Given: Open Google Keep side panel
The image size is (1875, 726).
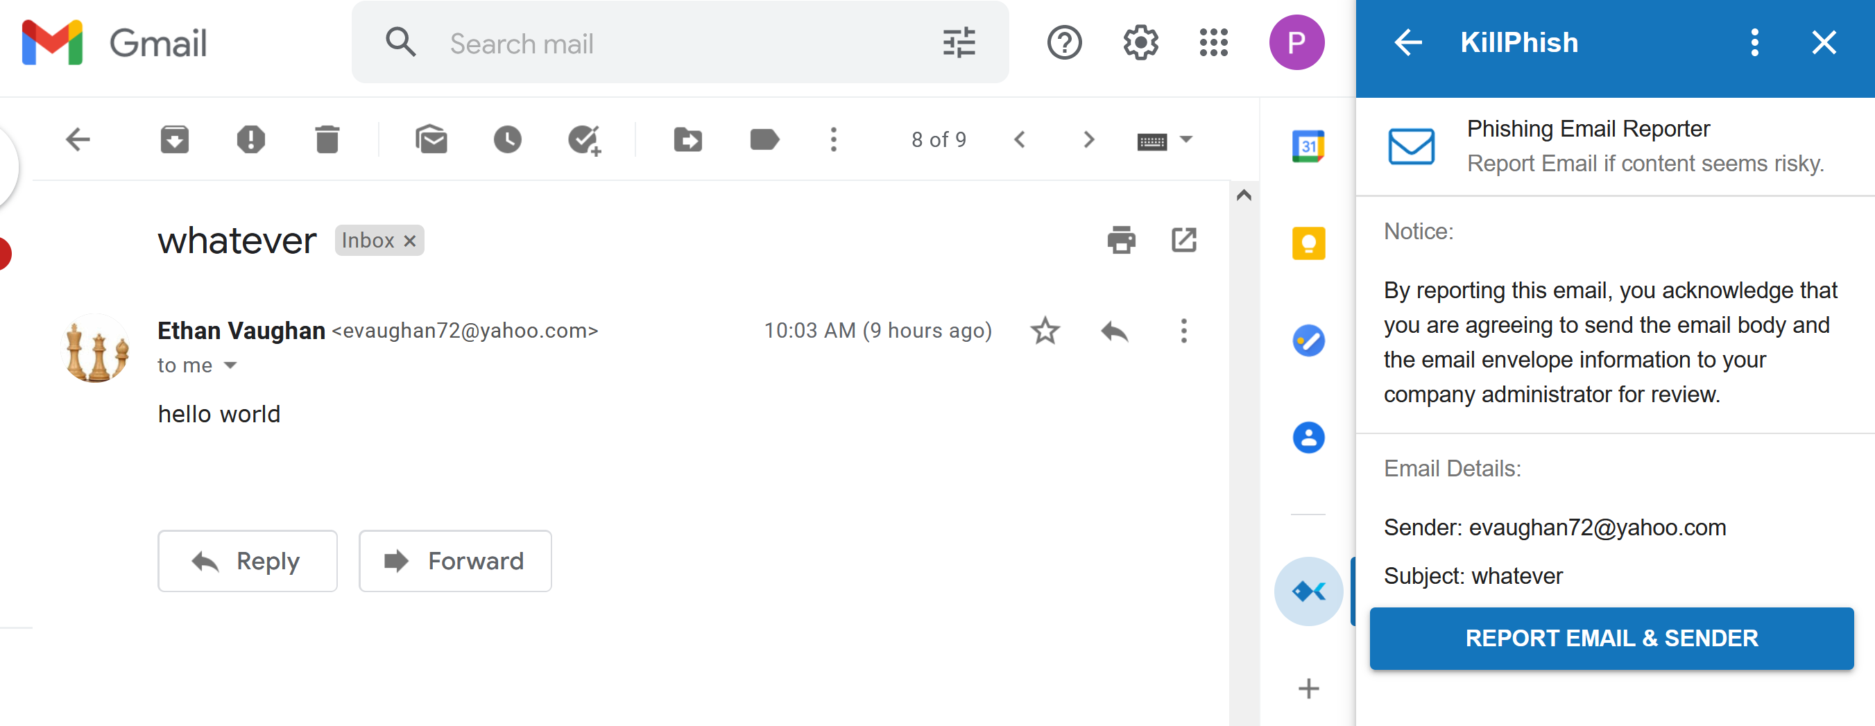Looking at the screenshot, I should [x=1309, y=243].
